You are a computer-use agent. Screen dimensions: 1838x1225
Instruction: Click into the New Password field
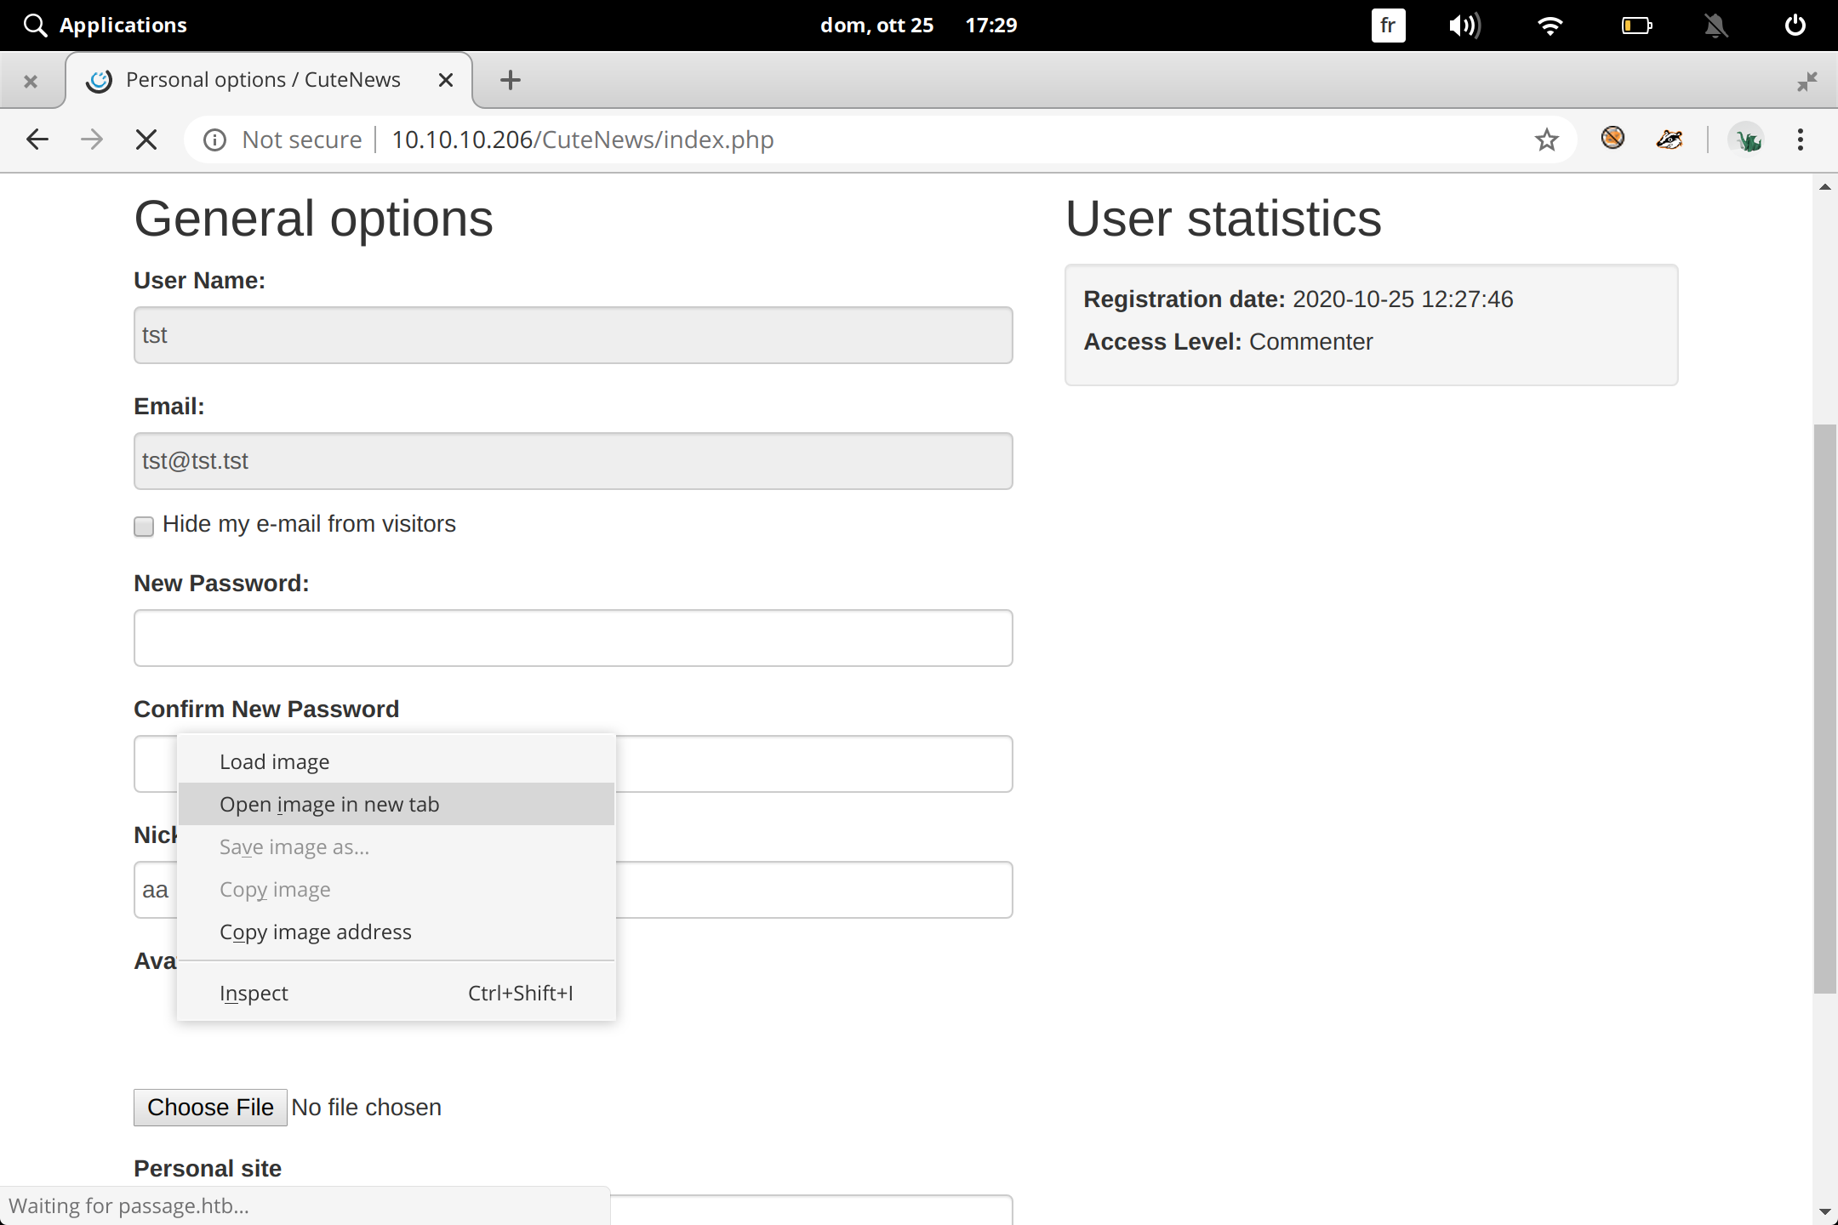tap(573, 638)
